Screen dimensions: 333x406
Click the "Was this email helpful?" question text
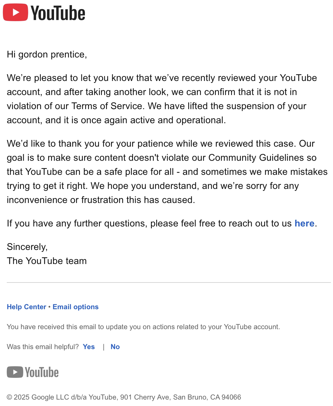tap(43, 347)
